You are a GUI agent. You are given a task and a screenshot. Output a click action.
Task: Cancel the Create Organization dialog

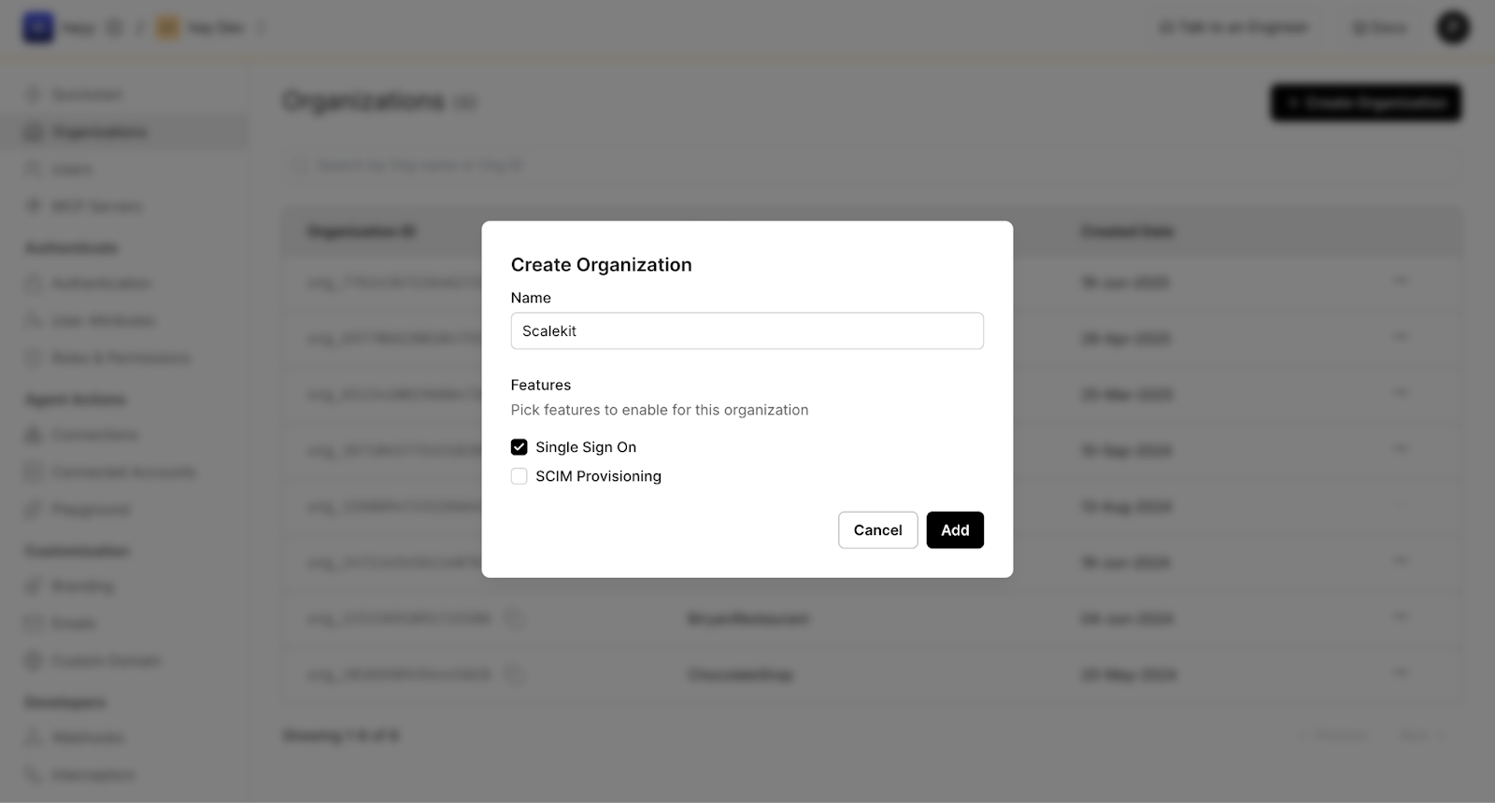877,529
